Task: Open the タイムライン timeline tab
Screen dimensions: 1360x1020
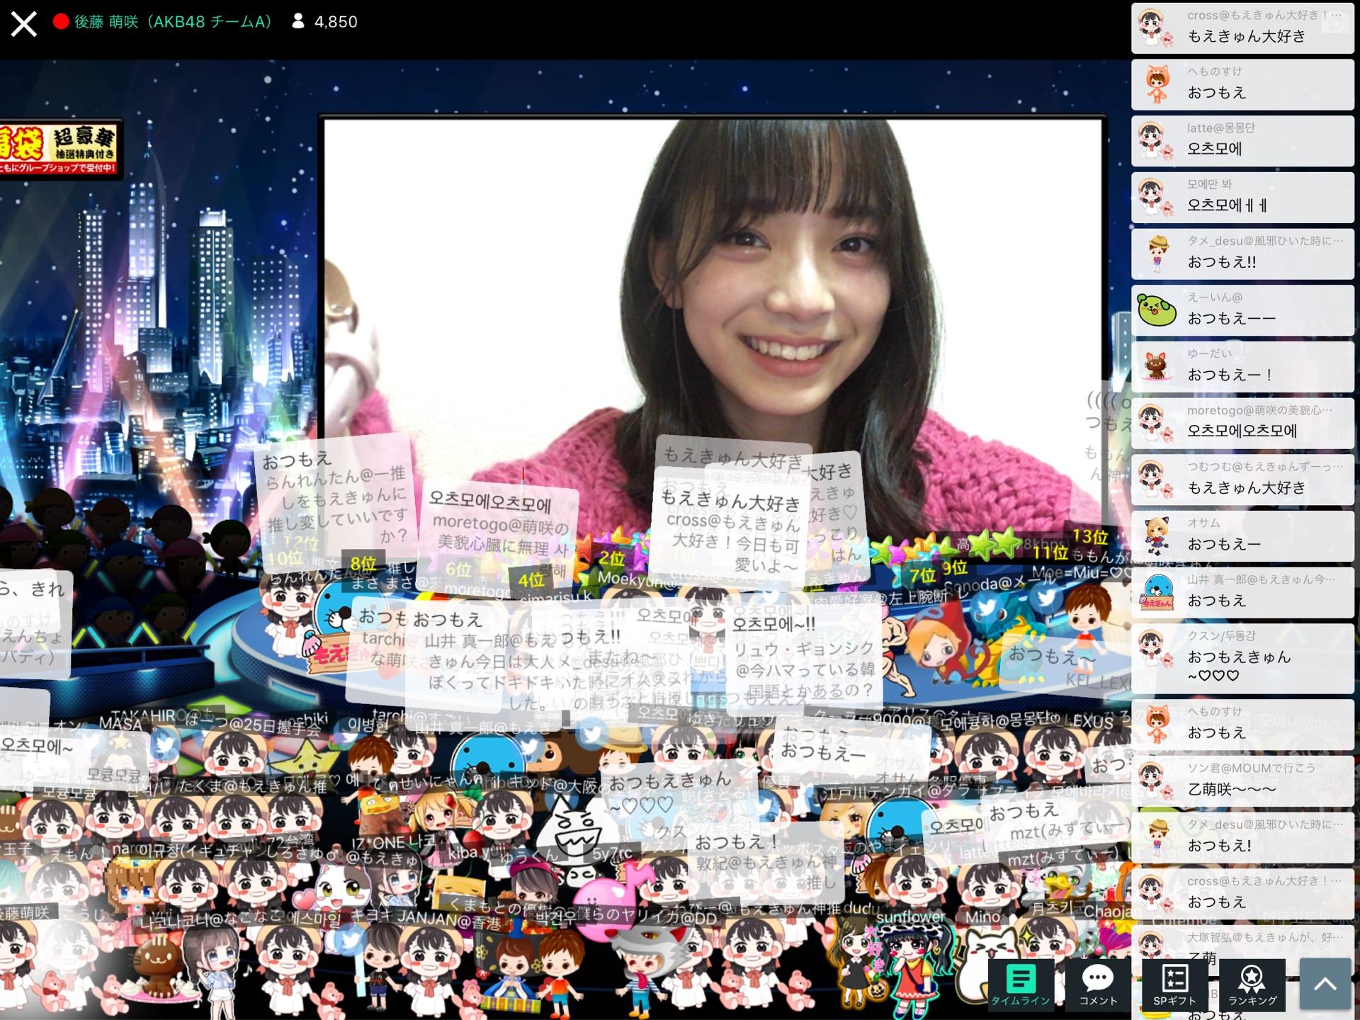Action: [1020, 985]
